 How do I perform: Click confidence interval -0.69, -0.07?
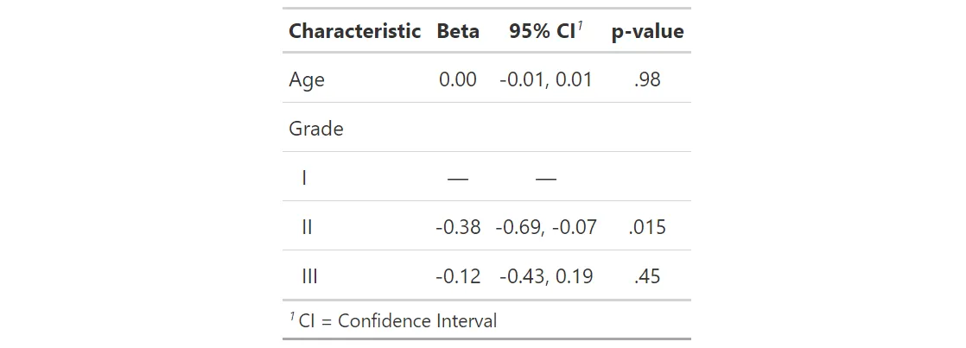(545, 228)
